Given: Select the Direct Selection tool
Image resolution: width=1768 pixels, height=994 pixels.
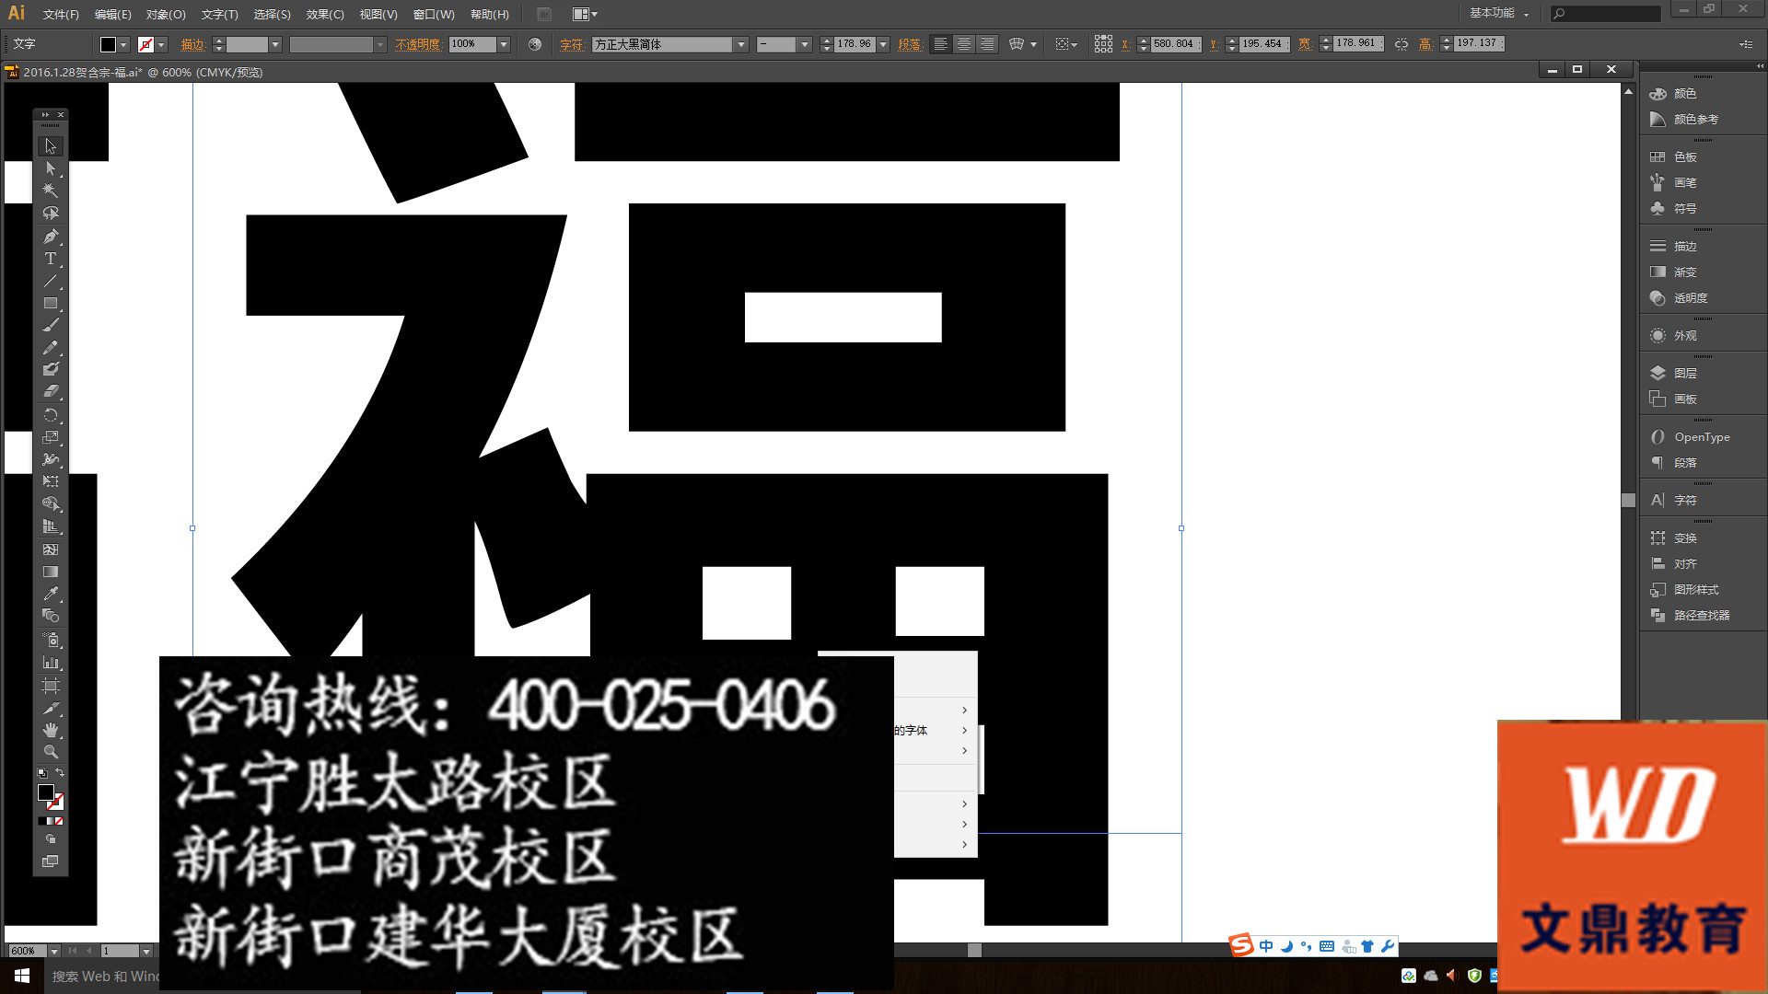Looking at the screenshot, I should (51, 168).
